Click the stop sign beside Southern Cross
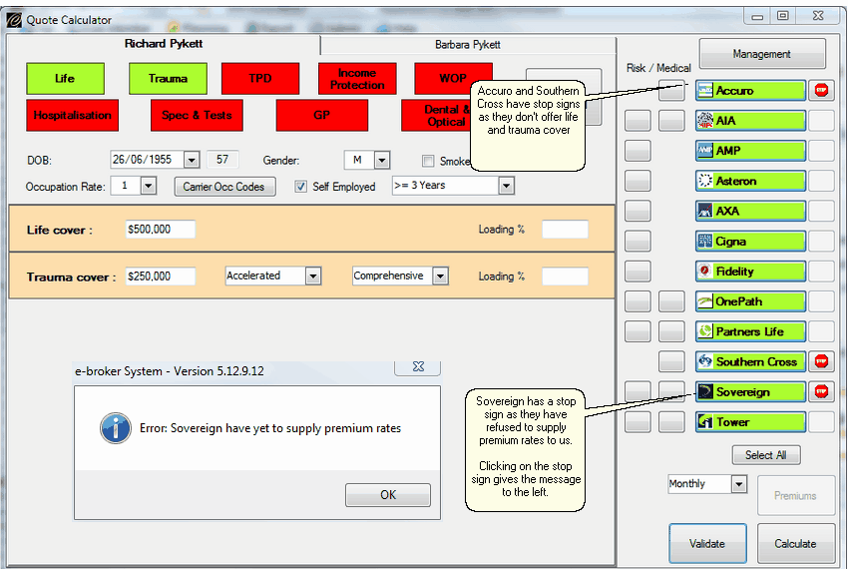The image size is (848, 569). point(821,361)
